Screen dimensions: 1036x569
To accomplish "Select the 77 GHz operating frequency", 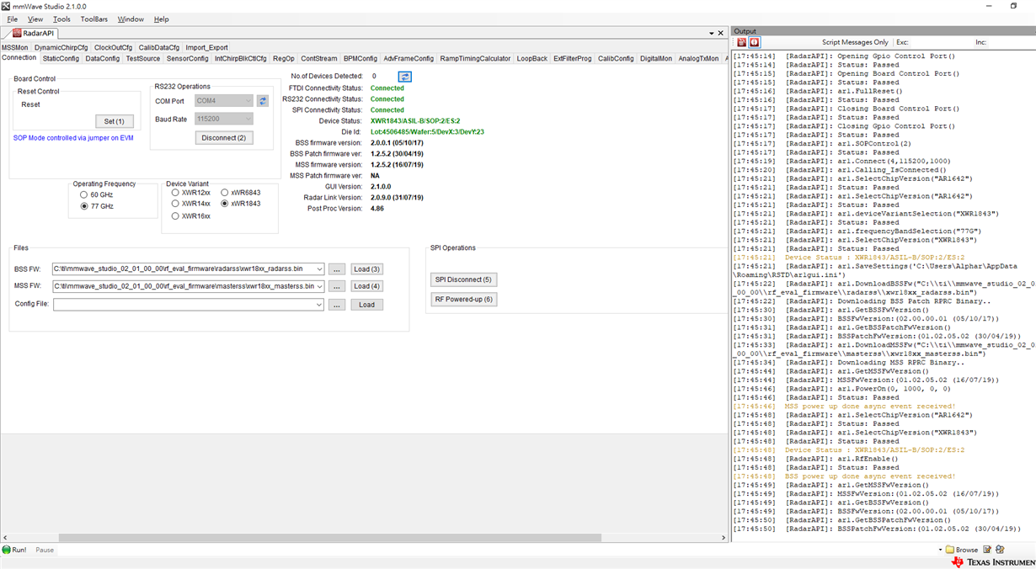I will click(x=84, y=206).
